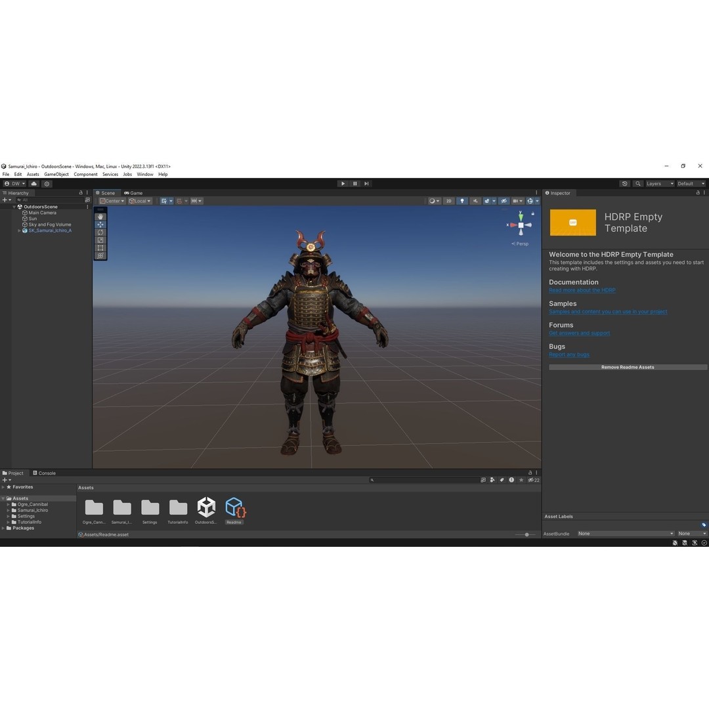Open the Window menu
The width and height of the screenshot is (709, 709).
(x=145, y=175)
